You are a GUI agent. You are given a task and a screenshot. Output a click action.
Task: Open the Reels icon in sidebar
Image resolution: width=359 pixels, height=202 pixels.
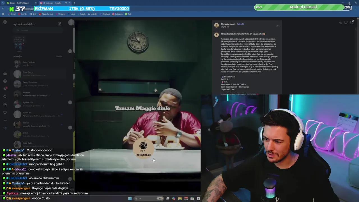click(5, 81)
